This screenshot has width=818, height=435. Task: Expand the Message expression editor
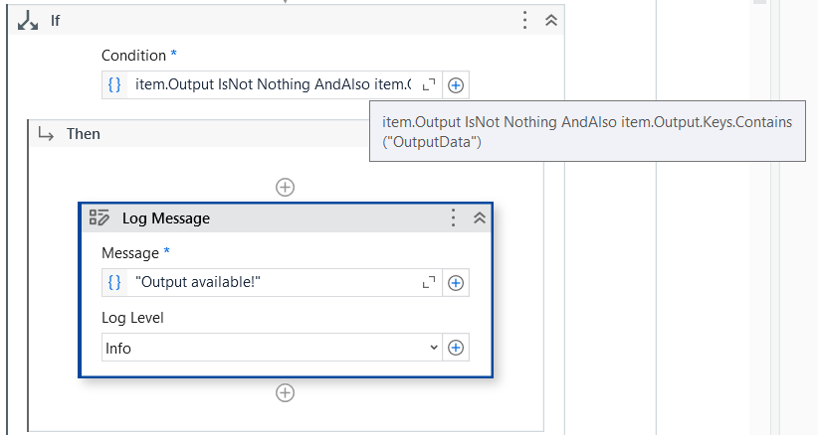click(x=429, y=283)
